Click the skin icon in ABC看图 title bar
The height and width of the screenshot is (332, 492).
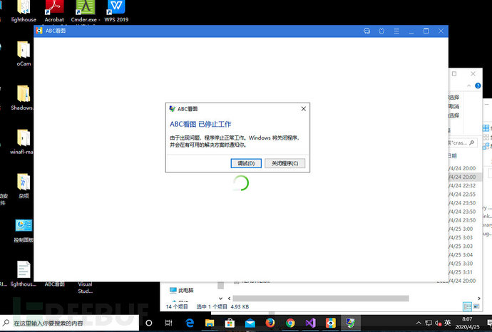pos(381,31)
